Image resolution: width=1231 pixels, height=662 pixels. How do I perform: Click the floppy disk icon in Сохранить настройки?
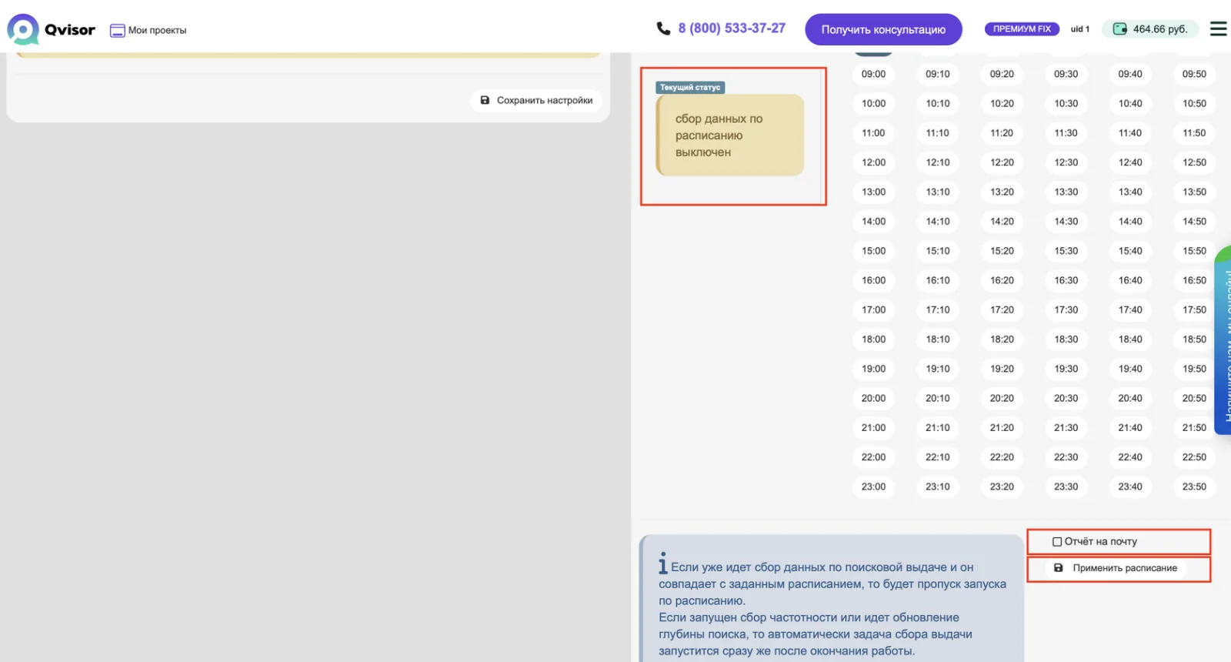[x=485, y=100]
